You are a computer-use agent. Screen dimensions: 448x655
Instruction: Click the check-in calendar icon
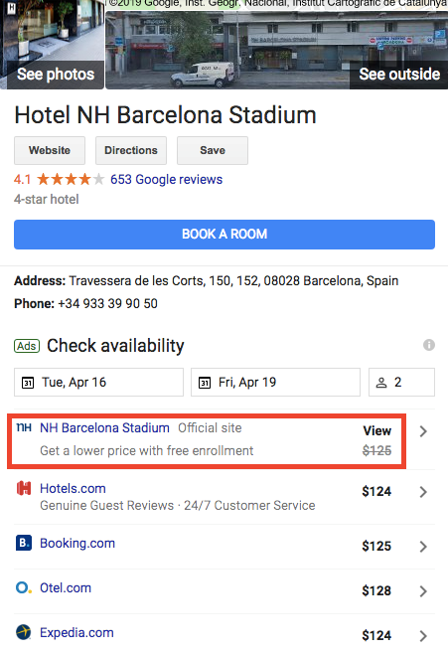pos(28,383)
